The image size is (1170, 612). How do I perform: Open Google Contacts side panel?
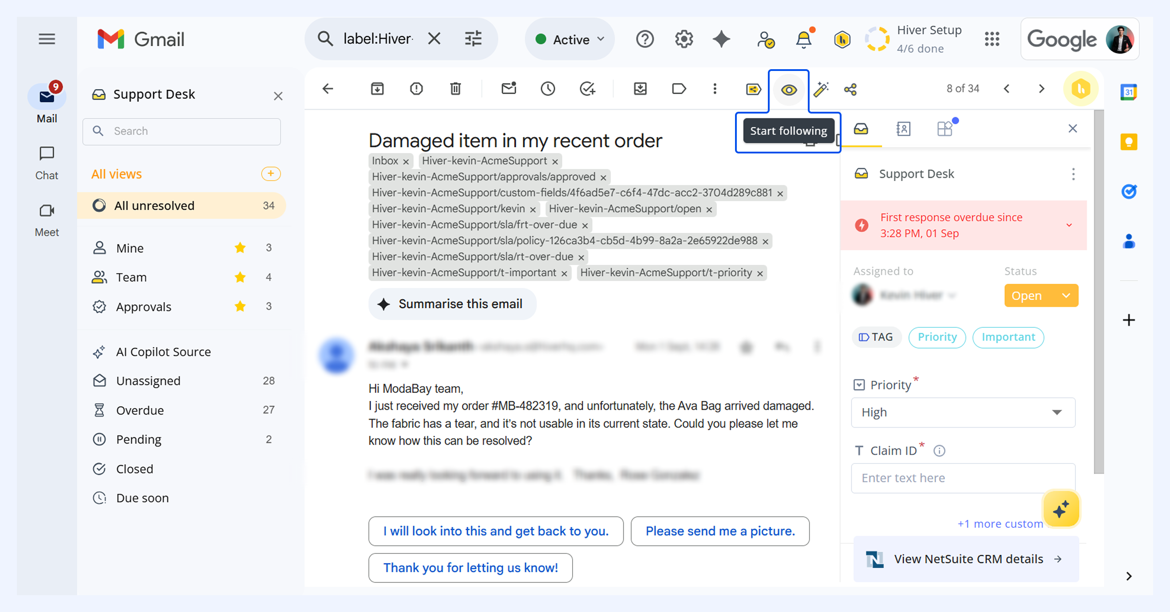coord(1129,241)
